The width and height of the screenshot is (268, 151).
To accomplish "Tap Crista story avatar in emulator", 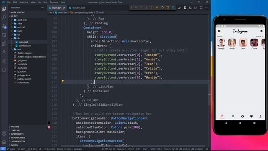I will pos(254,43).
